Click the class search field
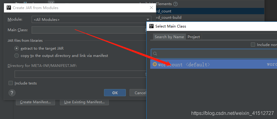 214,54
